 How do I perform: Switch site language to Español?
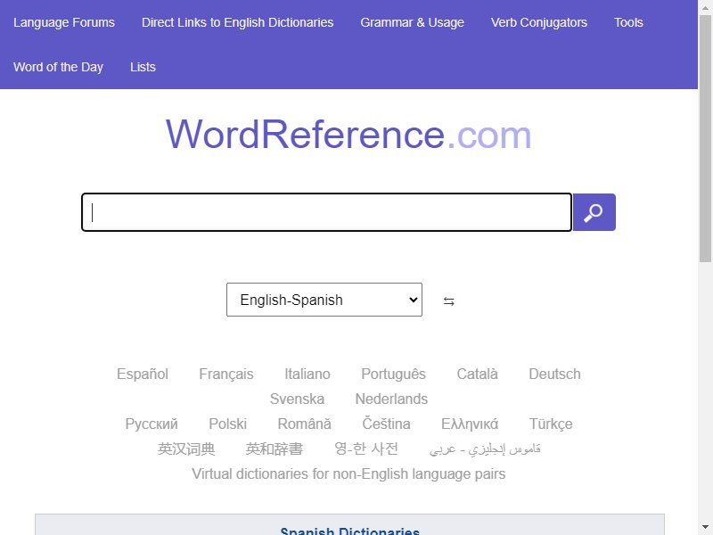[143, 374]
